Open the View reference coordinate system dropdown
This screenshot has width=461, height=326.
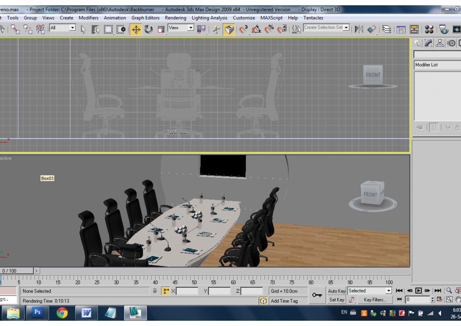coord(191,28)
